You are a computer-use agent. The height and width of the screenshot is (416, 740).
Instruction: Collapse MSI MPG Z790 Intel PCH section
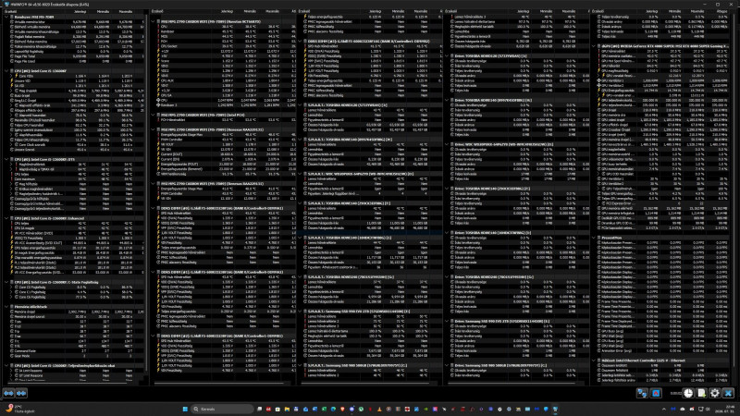pyautogui.click(x=154, y=115)
